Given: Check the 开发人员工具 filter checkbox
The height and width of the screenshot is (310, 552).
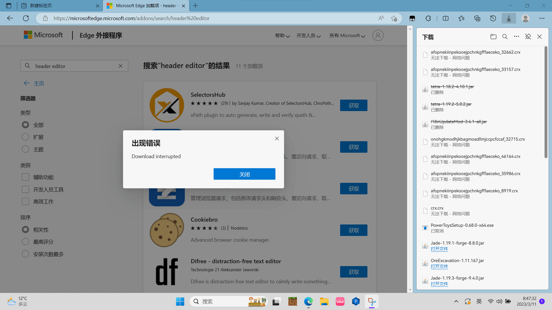Looking at the screenshot, I should [25, 189].
